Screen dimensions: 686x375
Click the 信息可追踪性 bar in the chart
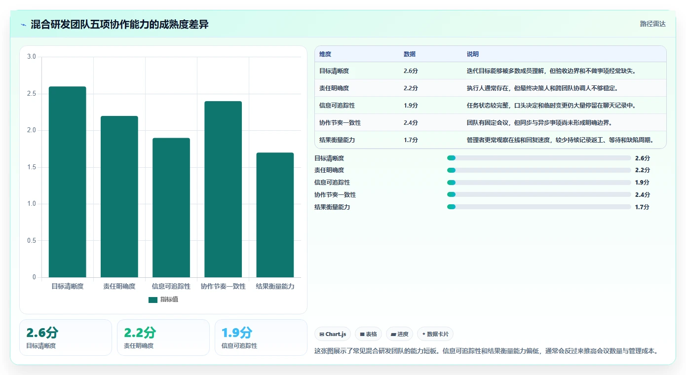tap(171, 208)
